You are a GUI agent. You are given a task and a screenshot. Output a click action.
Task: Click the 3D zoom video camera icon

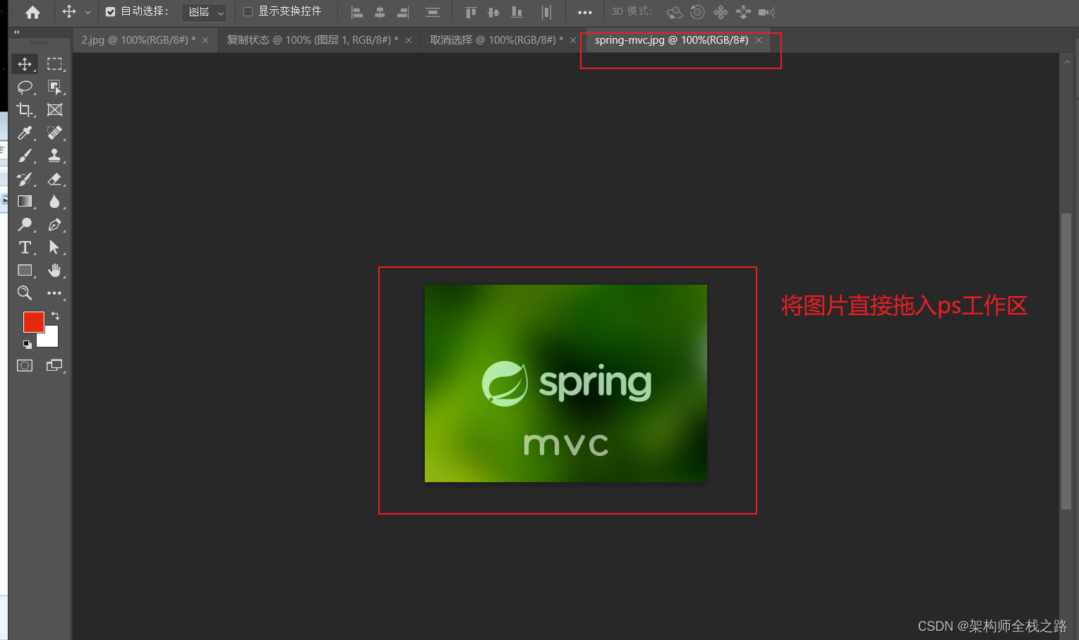pos(766,12)
